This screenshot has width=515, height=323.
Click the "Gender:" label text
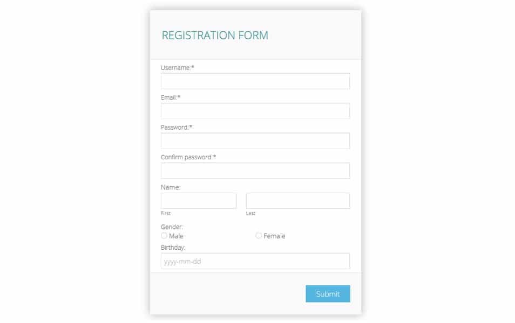tap(172, 227)
